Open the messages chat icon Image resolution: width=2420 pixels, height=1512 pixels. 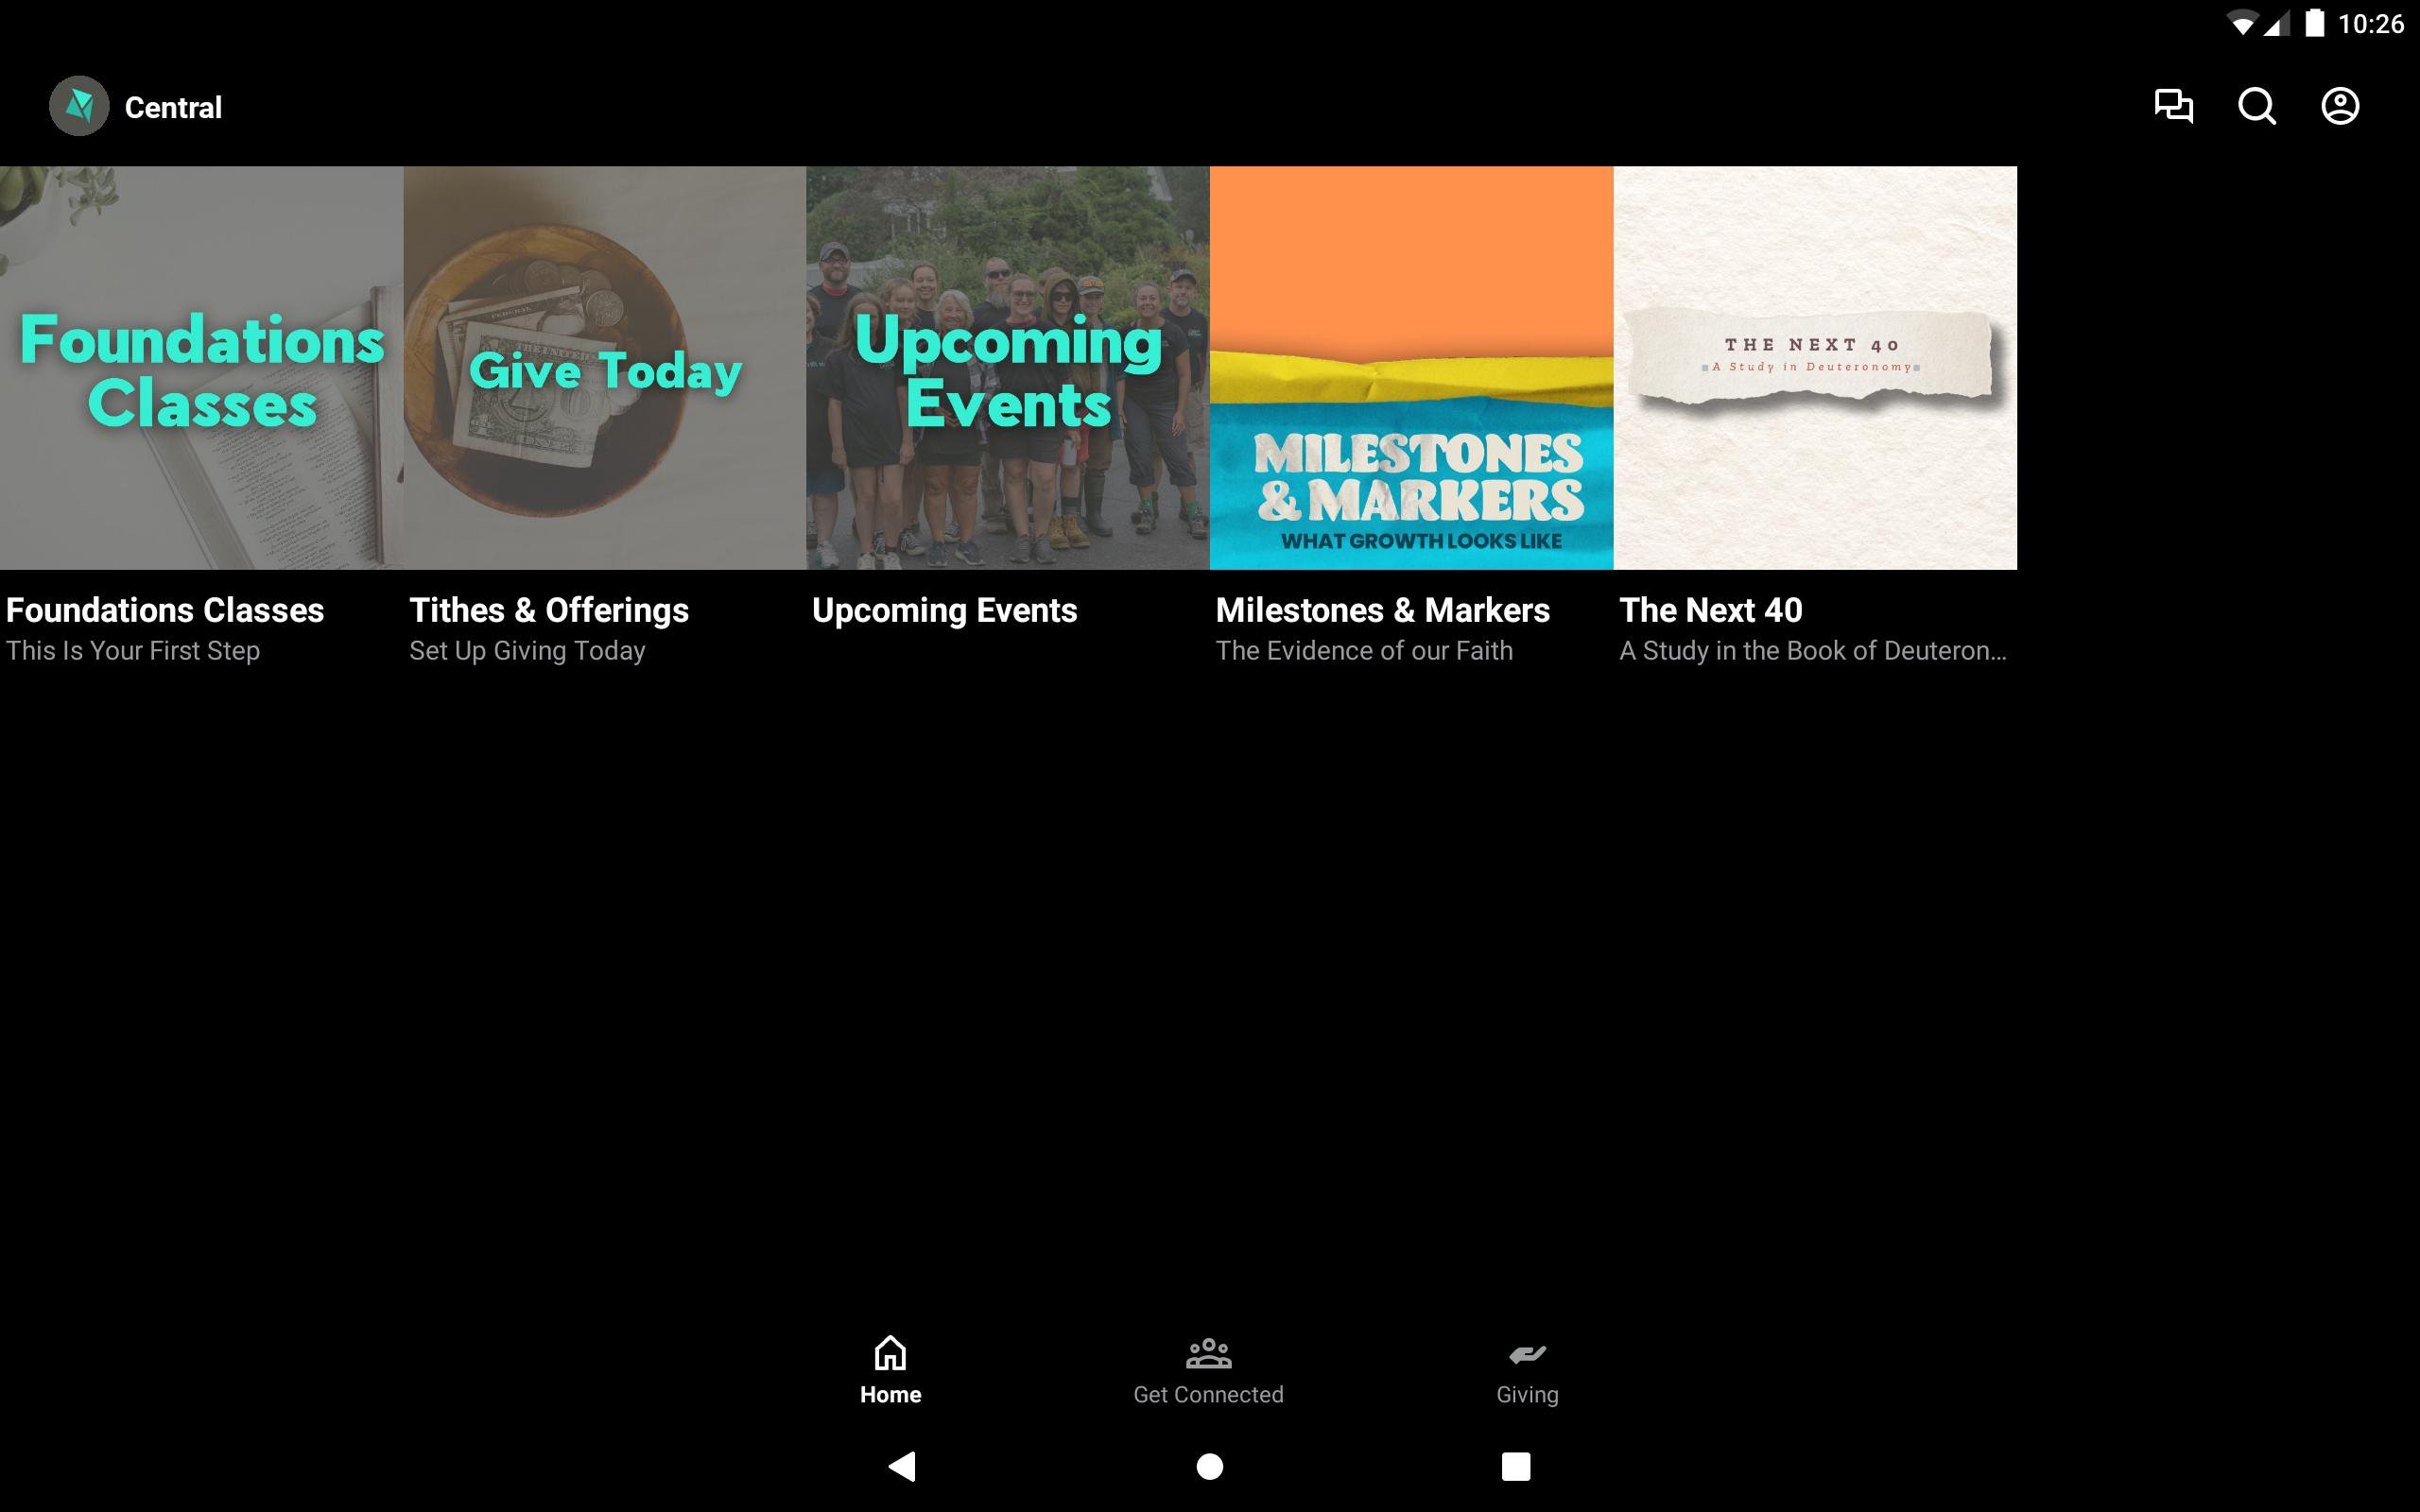(2173, 106)
